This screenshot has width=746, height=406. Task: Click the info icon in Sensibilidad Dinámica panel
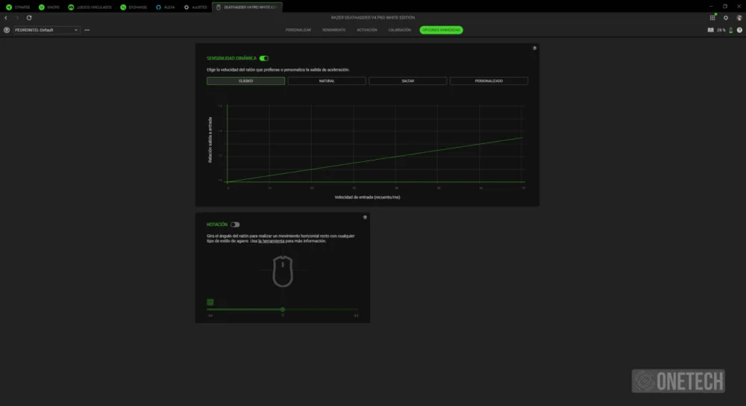[535, 48]
